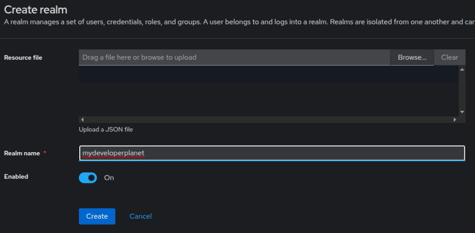Click the Enabled field label
475x233 pixels.
(x=16, y=177)
